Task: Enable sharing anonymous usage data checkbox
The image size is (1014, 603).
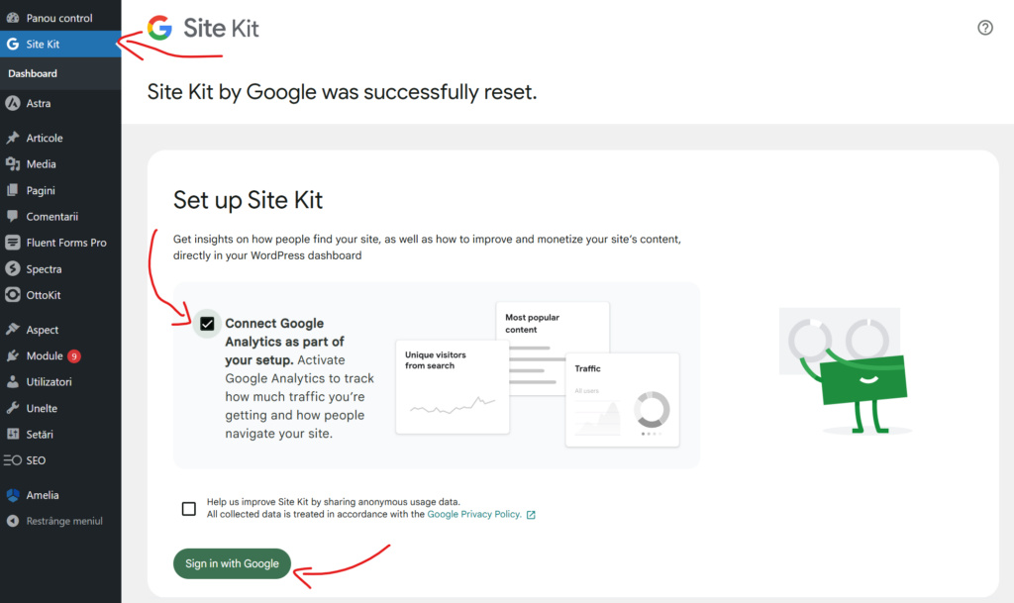Action: pos(189,509)
